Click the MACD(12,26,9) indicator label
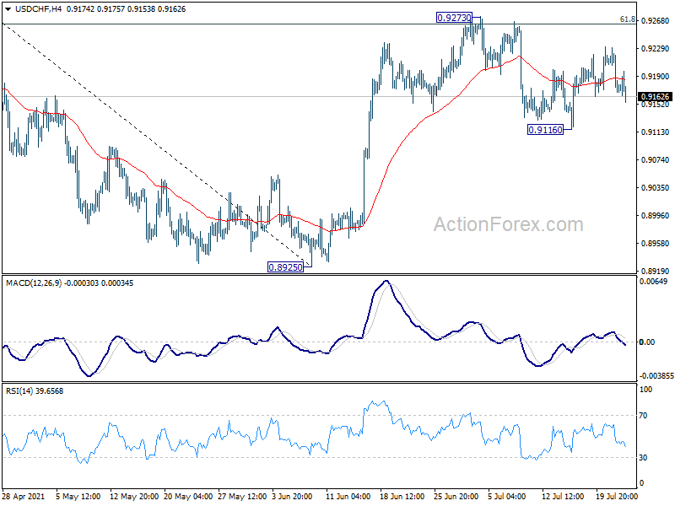The image size is (675, 506). 34,283
